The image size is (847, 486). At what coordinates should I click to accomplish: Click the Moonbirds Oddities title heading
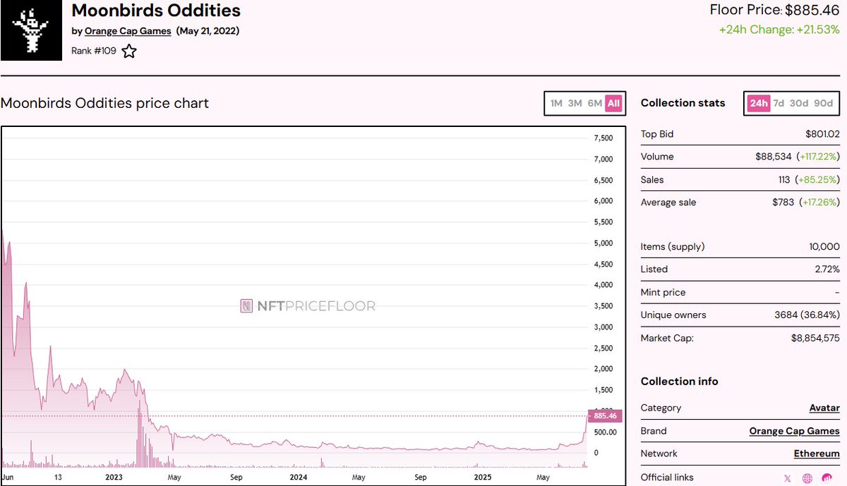[156, 11]
